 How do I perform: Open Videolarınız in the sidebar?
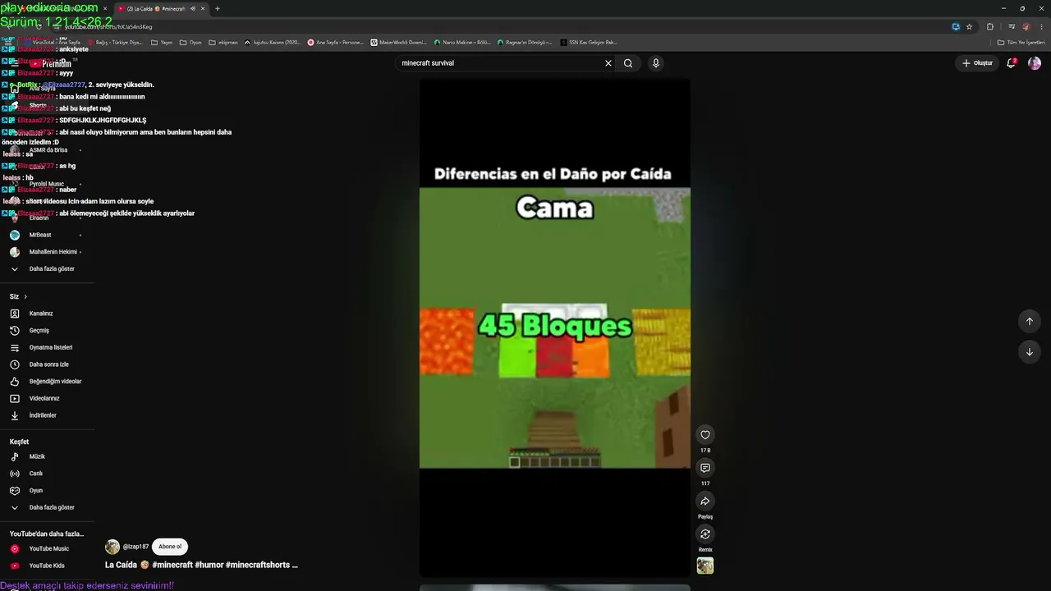48,398
